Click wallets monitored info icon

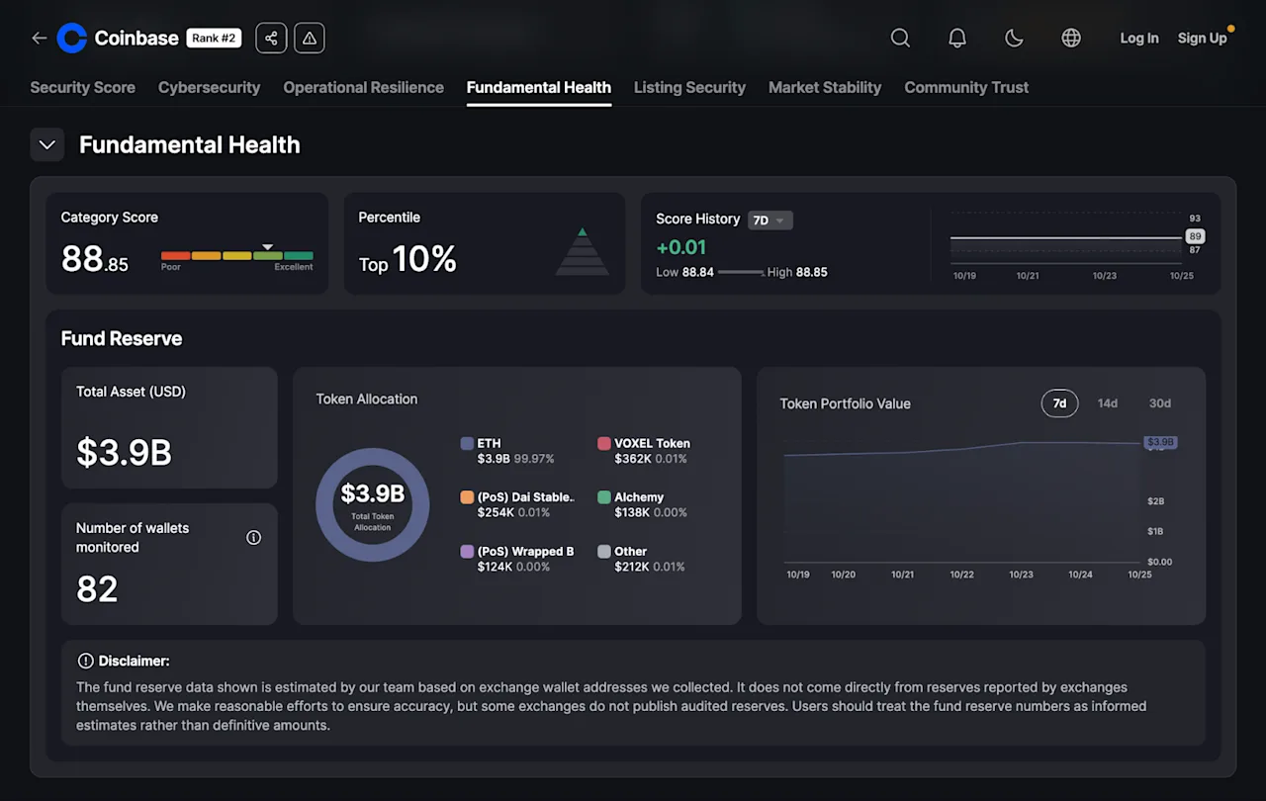tap(254, 537)
